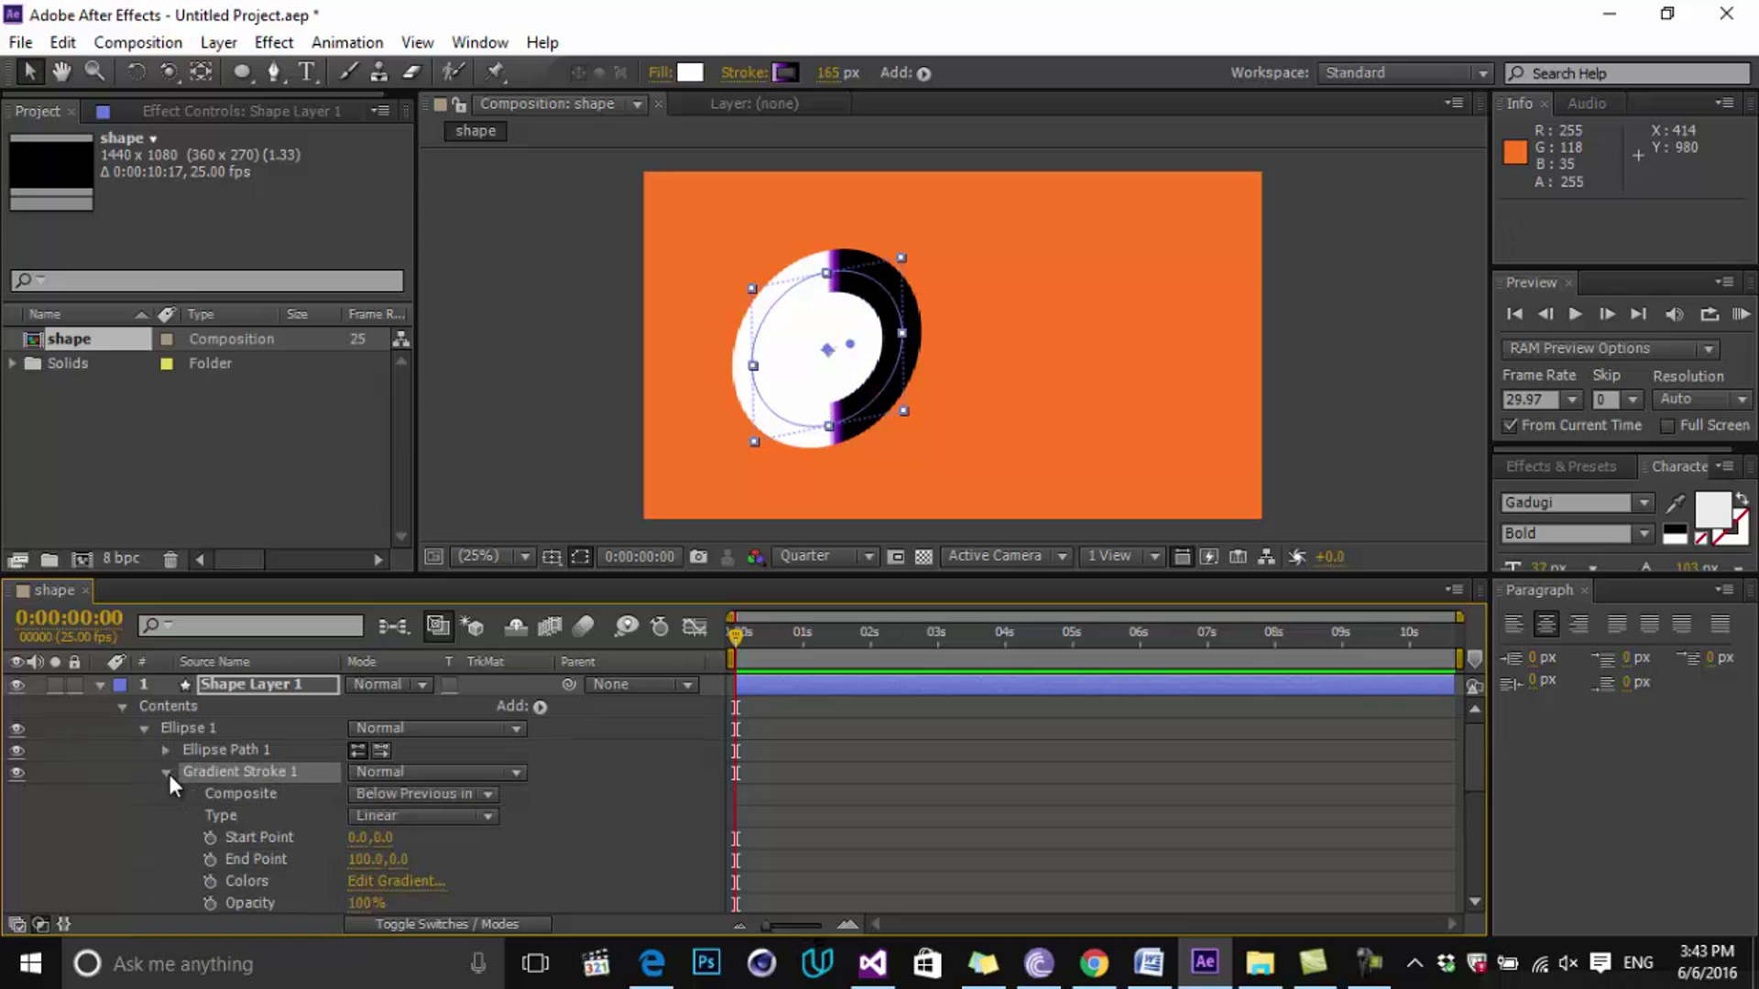Screen dimensions: 1759x989
Task: Click the delete trash icon in Project panel
Action: (170, 559)
